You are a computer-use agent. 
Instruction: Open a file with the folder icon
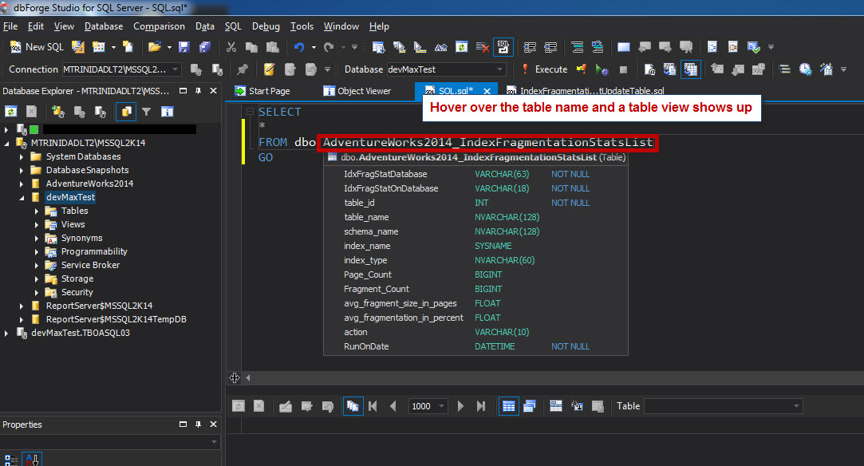(154, 47)
